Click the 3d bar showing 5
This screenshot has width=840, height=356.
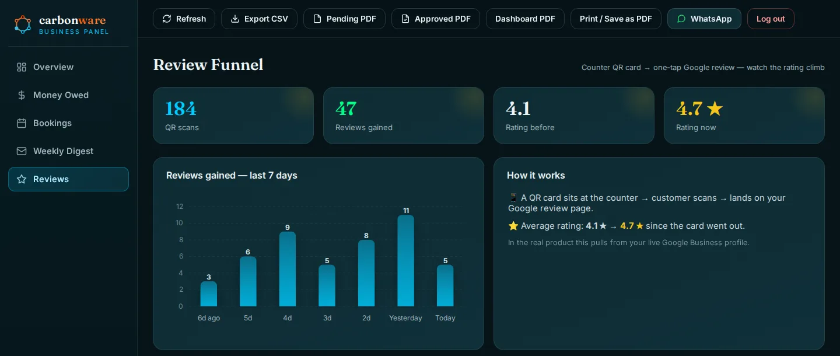327,285
